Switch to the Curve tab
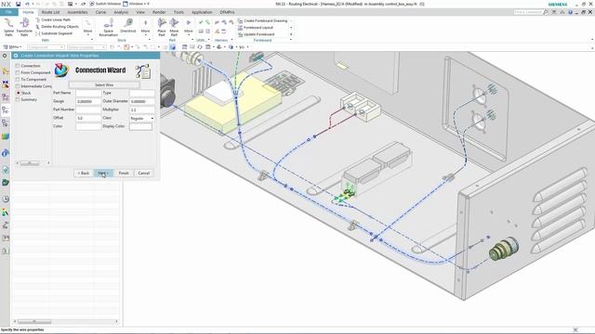Viewport: 595px width, 334px height. pyautogui.click(x=100, y=12)
